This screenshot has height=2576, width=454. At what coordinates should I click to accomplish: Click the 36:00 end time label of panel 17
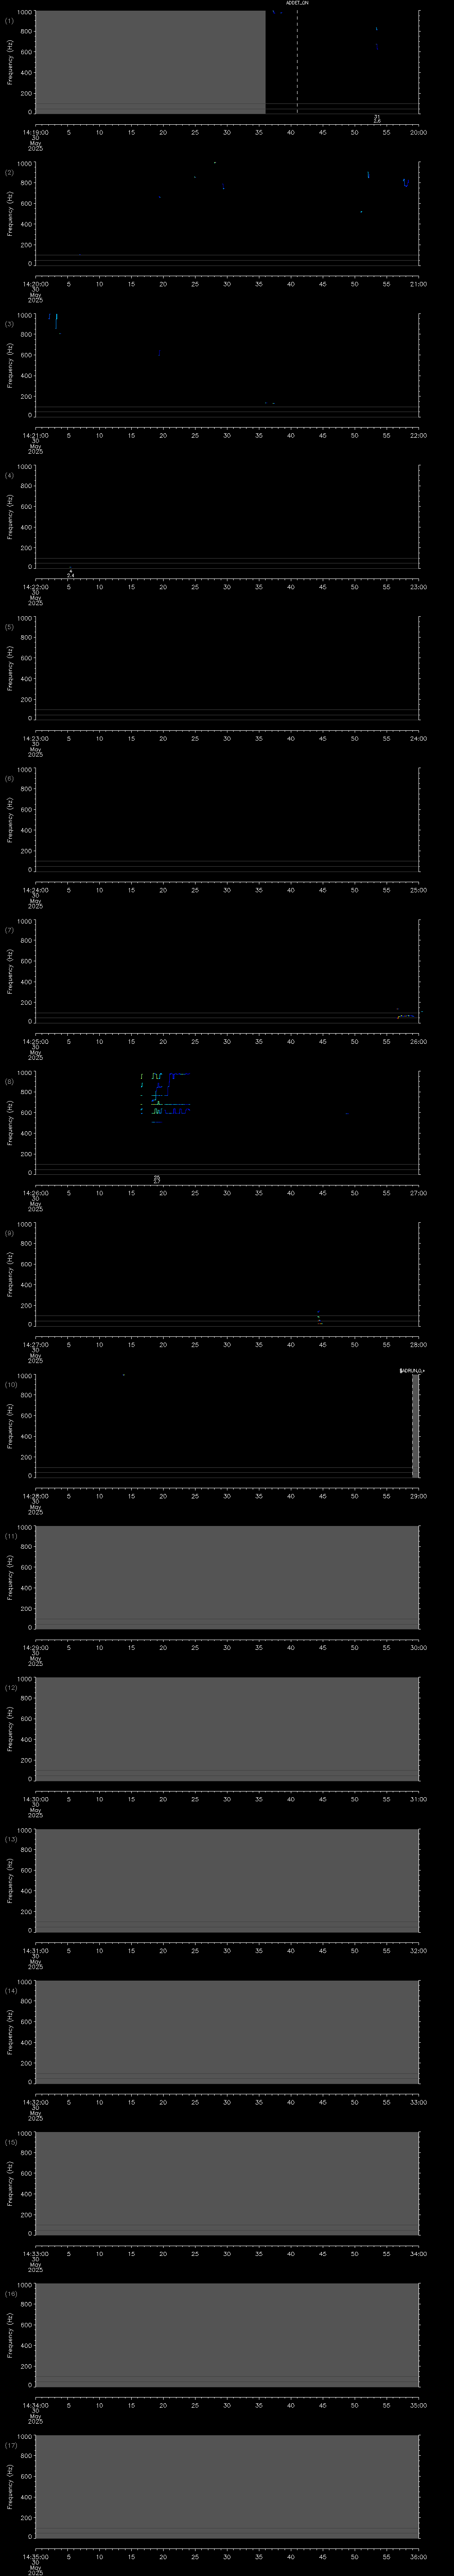pos(419,2557)
